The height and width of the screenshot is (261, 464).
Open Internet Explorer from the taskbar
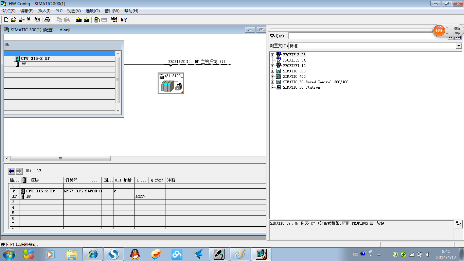tap(93, 254)
